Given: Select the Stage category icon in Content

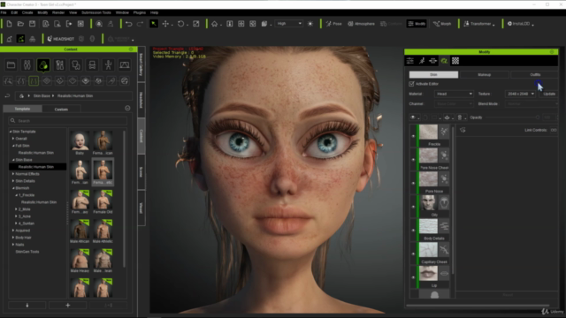Looking at the screenshot, I should click(124, 64).
